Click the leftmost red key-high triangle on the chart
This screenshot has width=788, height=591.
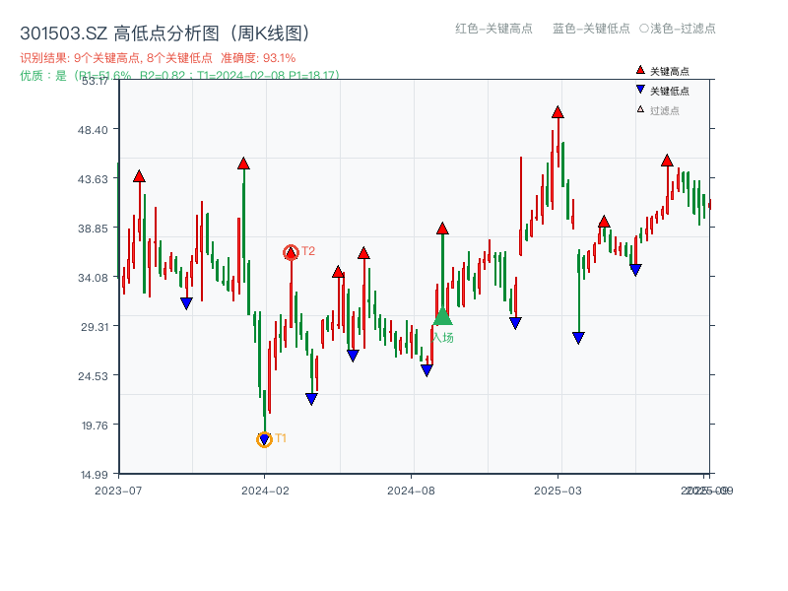[139, 175]
